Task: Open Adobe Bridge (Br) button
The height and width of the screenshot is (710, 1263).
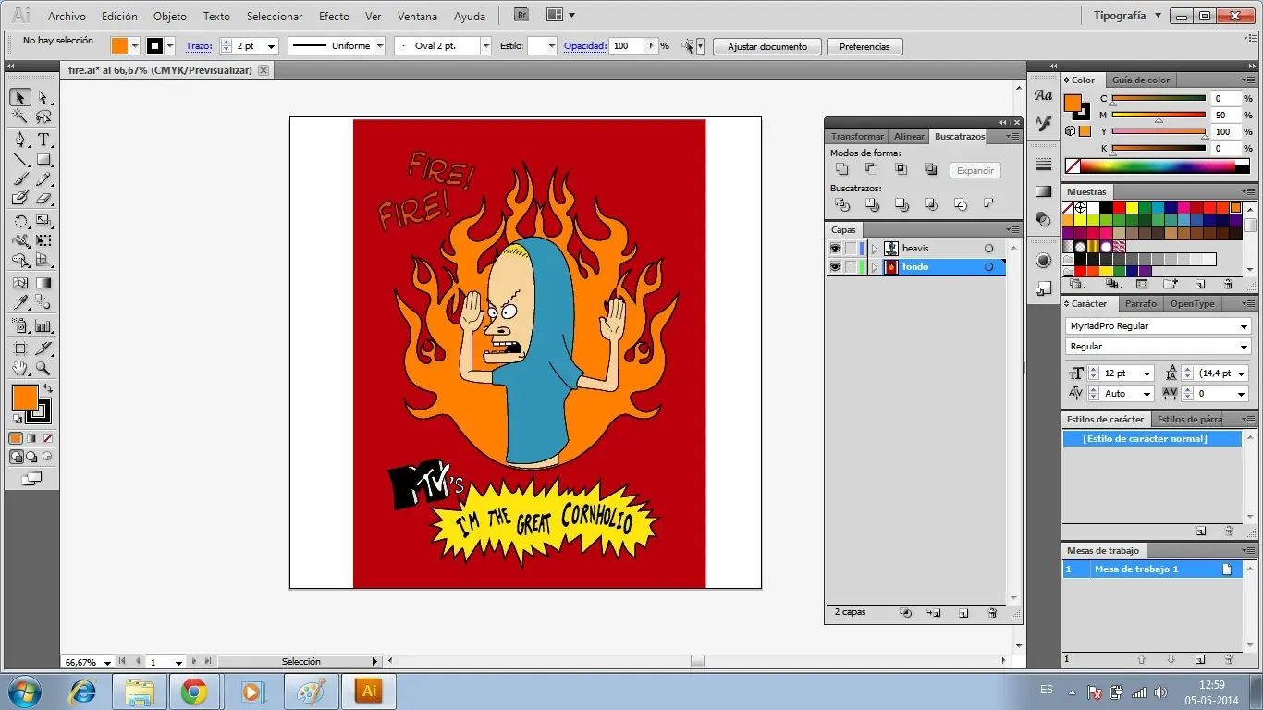Action: click(x=521, y=15)
